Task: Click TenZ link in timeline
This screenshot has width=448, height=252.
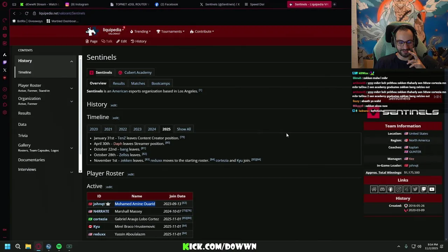Action: click(121, 138)
